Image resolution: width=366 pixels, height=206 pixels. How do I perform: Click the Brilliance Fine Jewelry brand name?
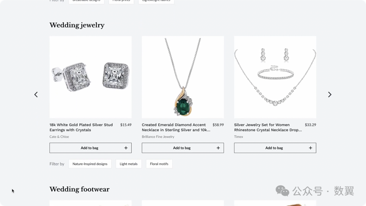point(158,137)
